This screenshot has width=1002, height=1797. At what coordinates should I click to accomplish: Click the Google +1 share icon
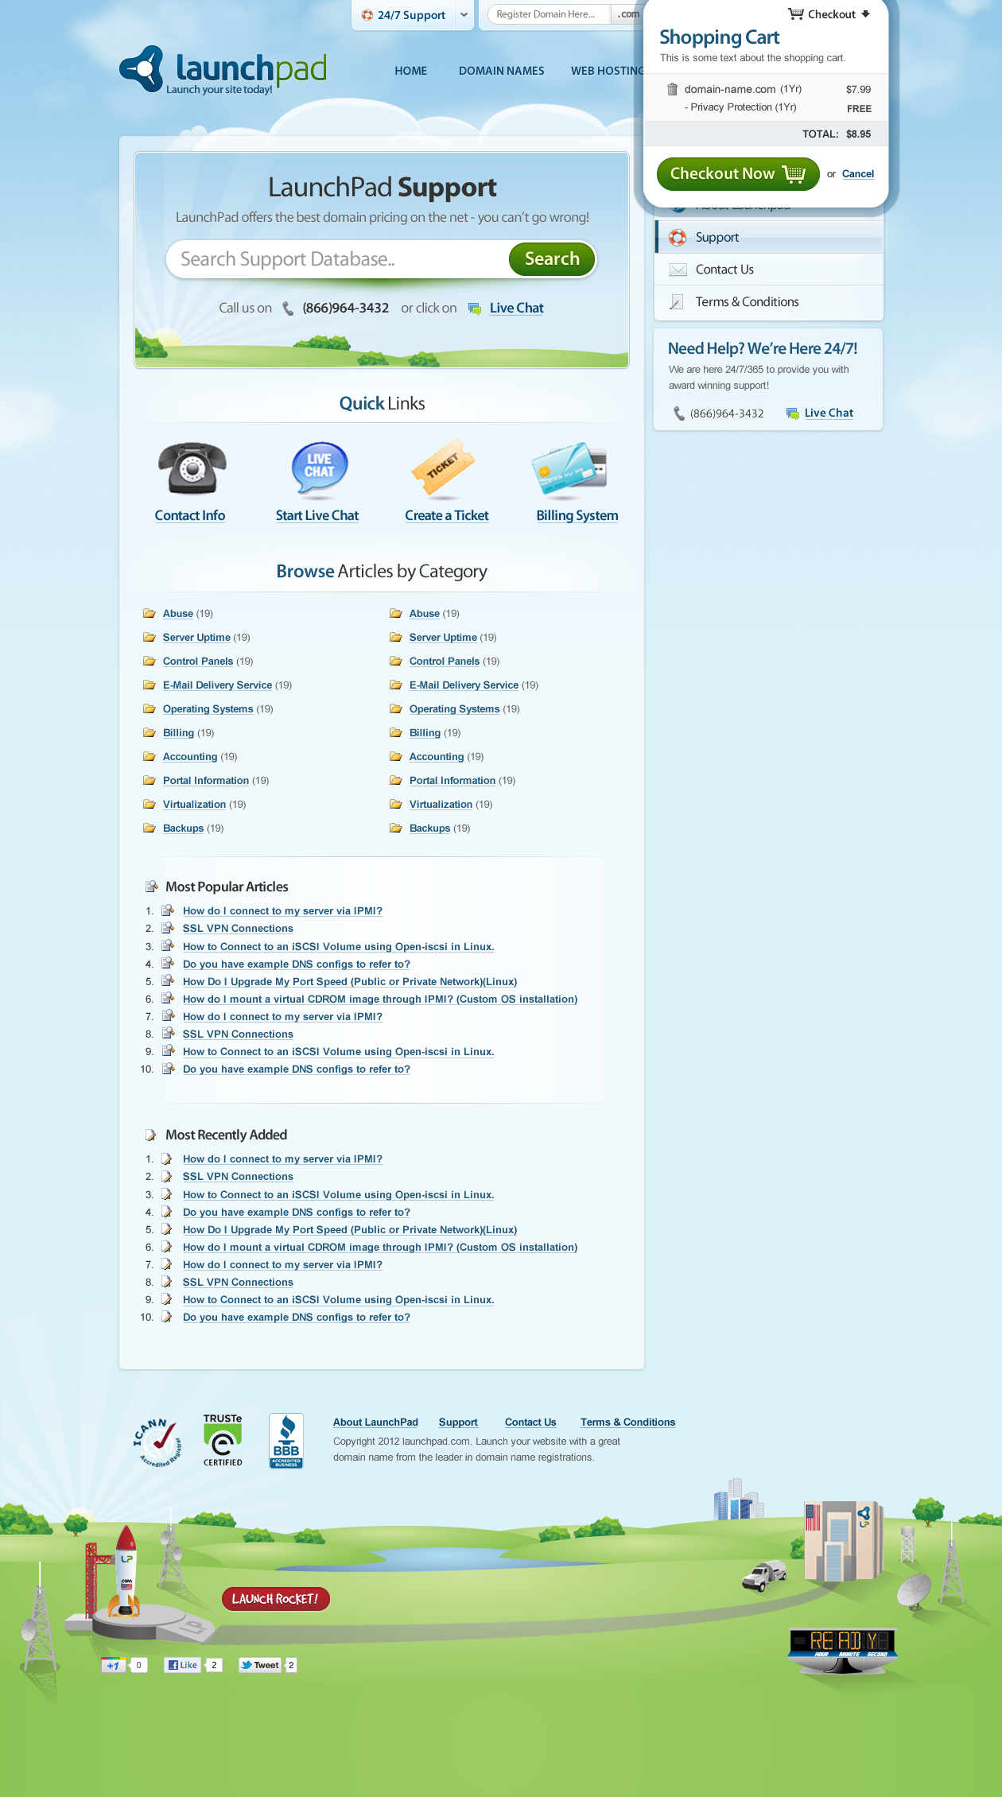(114, 1665)
